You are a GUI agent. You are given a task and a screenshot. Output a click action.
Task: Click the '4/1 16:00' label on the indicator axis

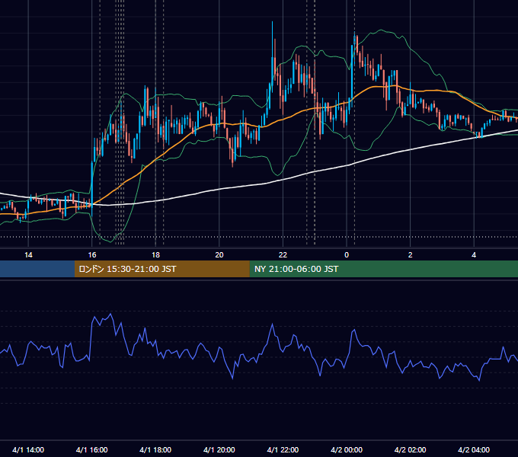(x=92, y=449)
